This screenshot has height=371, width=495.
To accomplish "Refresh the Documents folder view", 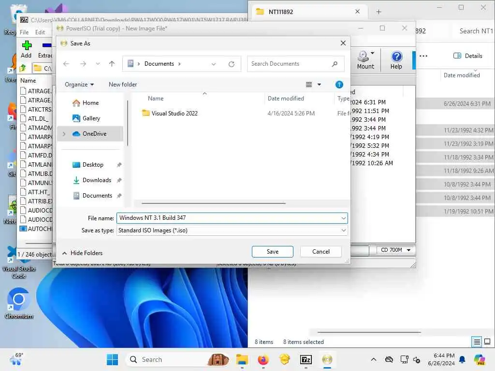I will tap(232, 64).
